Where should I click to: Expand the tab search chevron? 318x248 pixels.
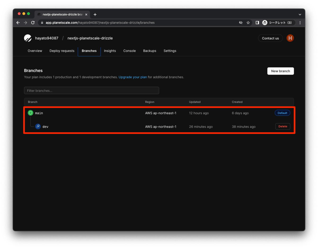pyautogui.click(x=300, y=15)
